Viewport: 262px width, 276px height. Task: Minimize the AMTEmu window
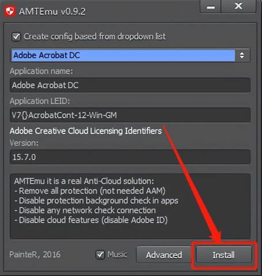point(211,6)
